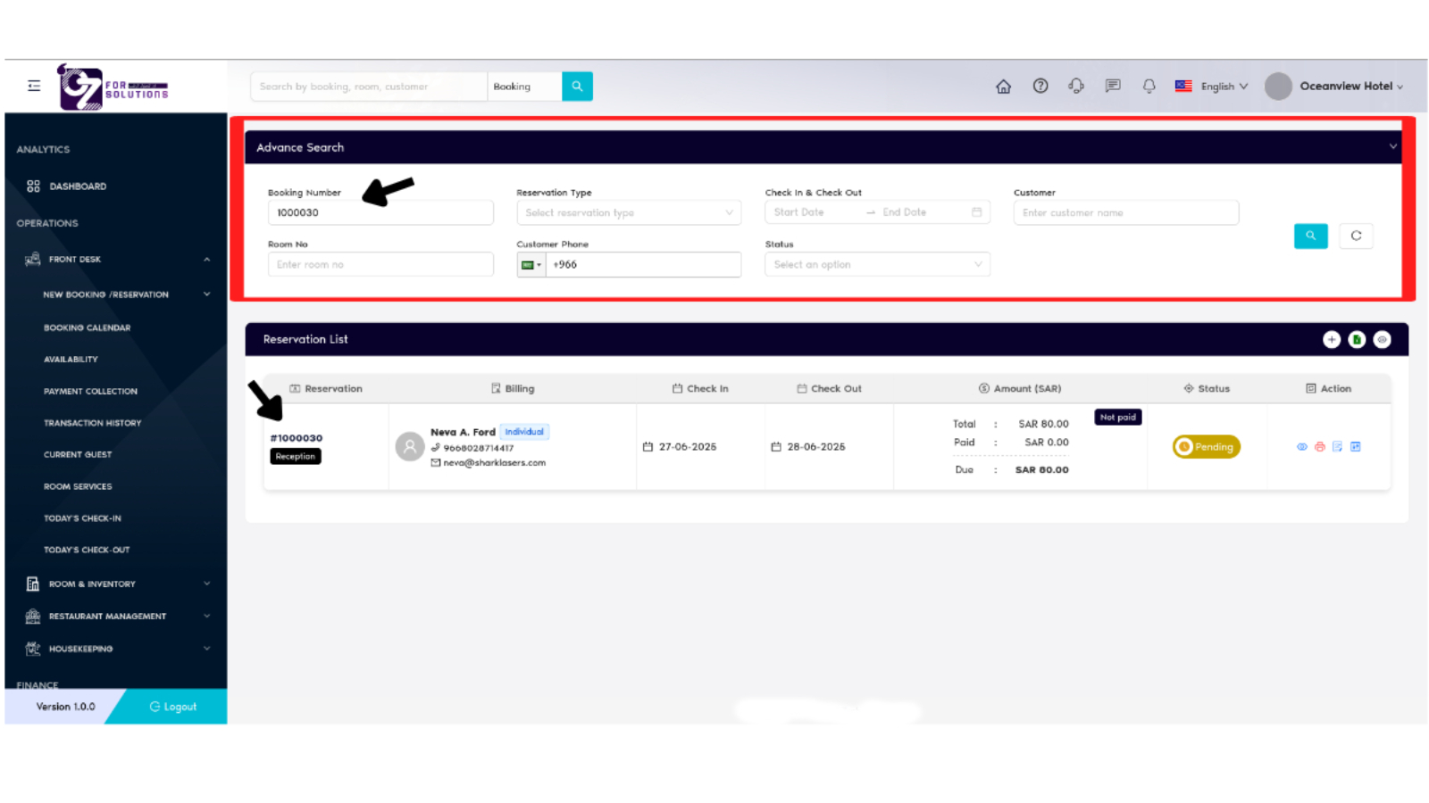1429x803 pixels.
Task: Open the Home icon in the header
Action: (x=1004, y=86)
